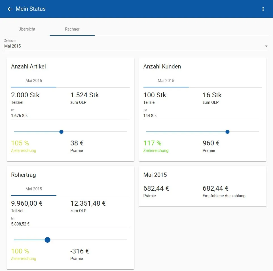Select Mai 2015 tab in Anzahl Artikel

[34, 81]
